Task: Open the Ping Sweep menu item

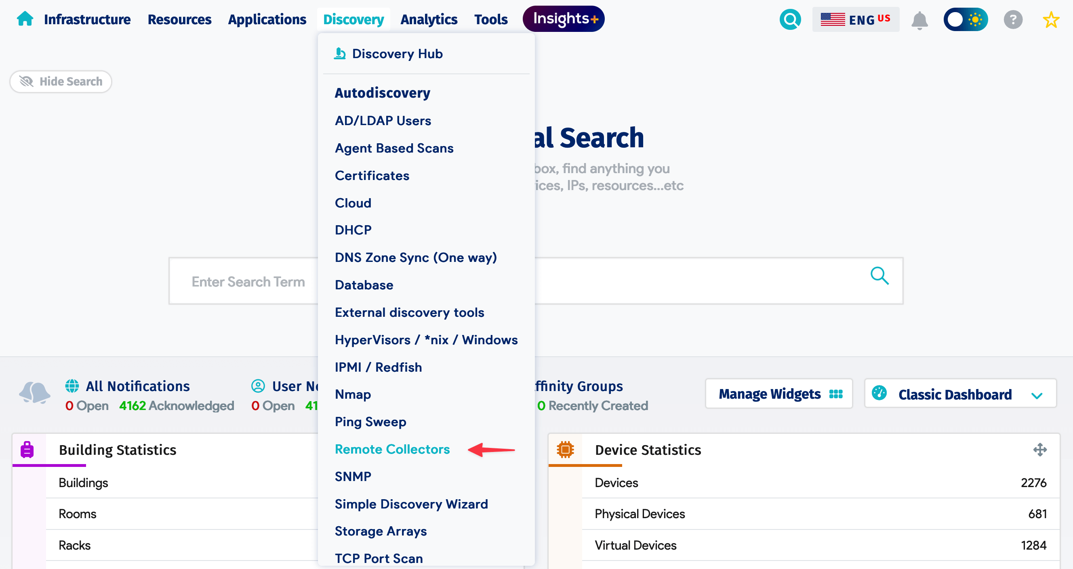Action: pyautogui.click(x=370, y=422)
